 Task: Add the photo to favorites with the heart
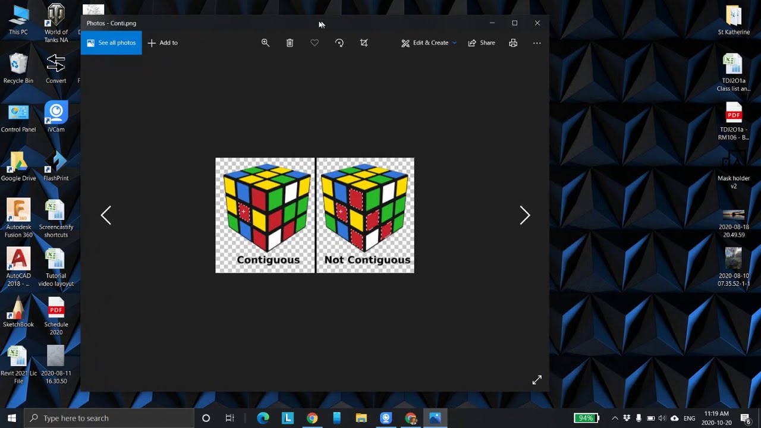tap(315, 43)
